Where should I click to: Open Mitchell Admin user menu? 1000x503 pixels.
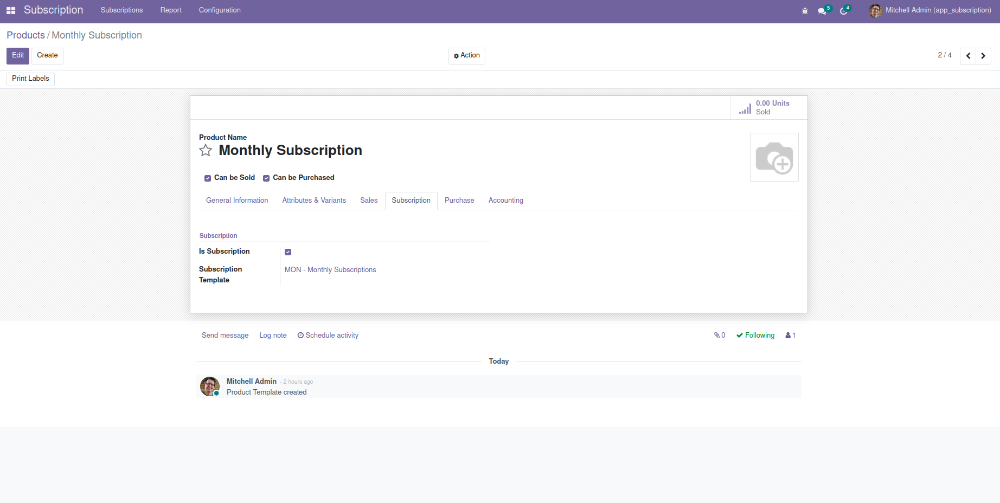point(930,10)
